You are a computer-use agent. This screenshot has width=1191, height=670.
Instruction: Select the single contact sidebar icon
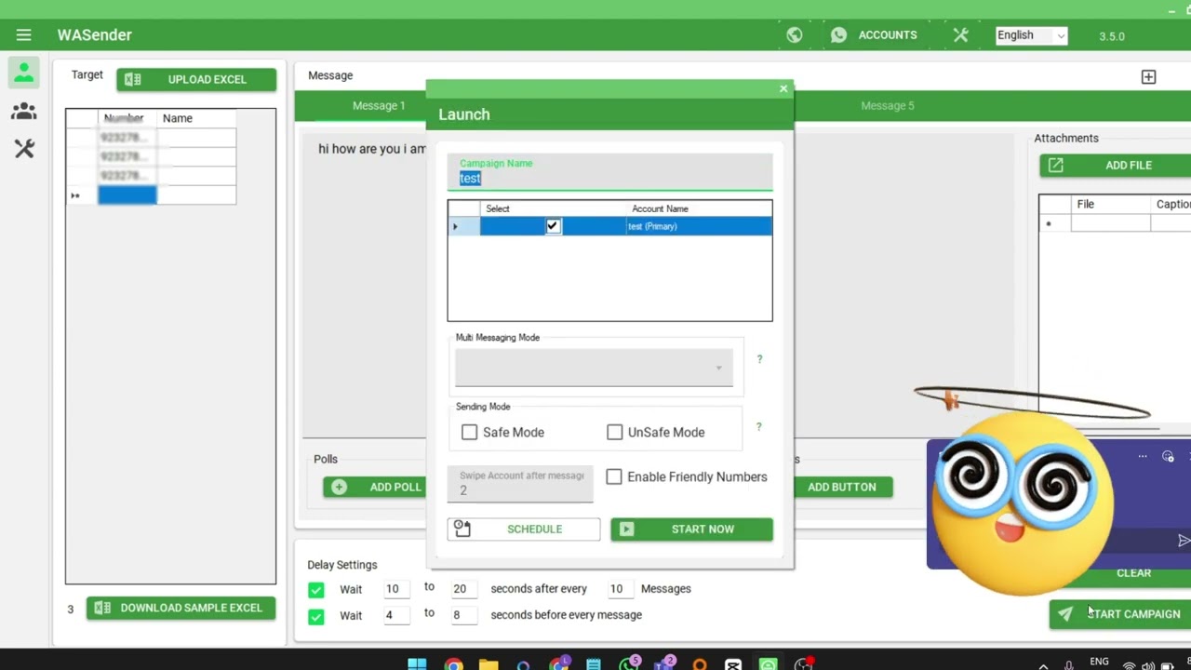(23, 73)
